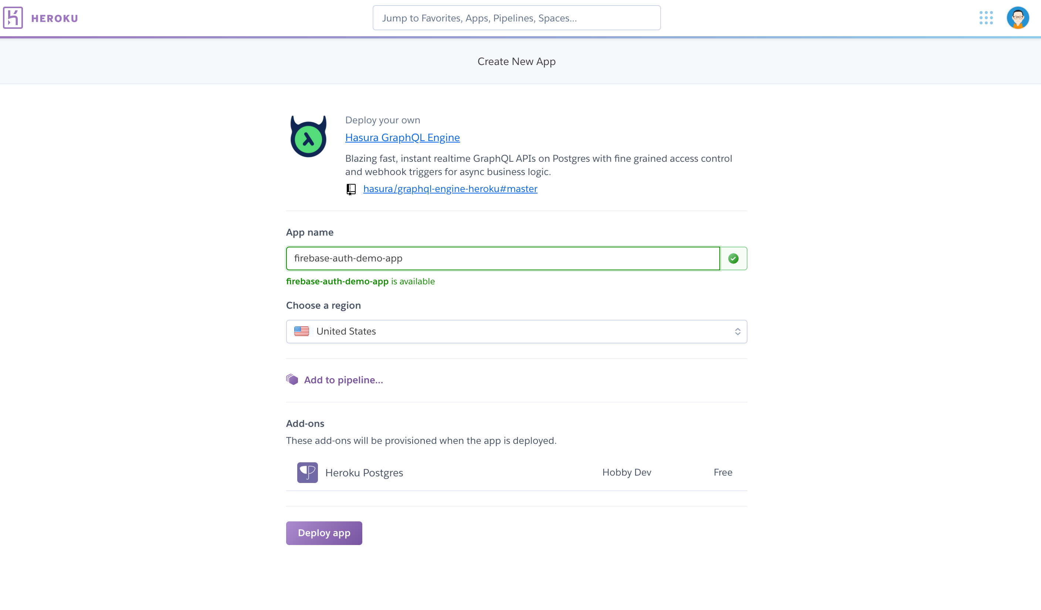Click the United States flag icon
Image resolution: width=1041 pixels, height=610 pixels.
click(x=302, y=332)
